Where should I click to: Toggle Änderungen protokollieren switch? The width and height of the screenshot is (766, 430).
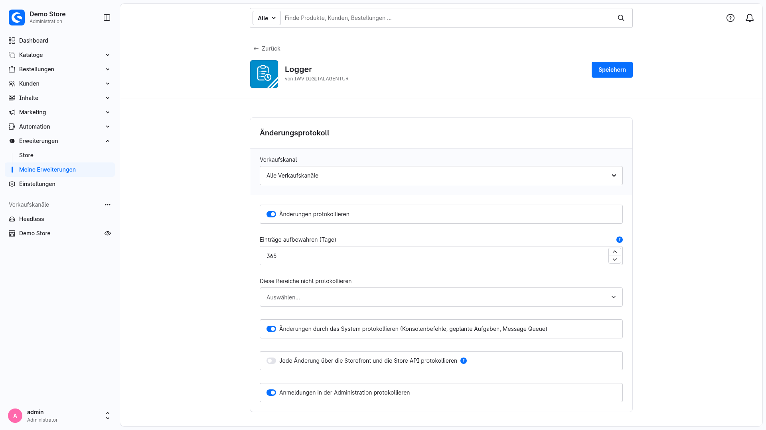(271, 214)
